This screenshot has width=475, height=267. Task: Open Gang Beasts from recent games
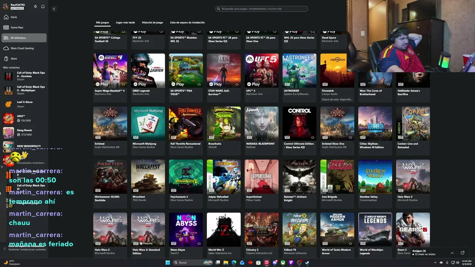click(24, 132)
